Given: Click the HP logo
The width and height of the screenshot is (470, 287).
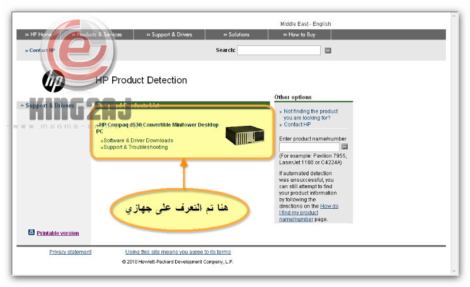Looking at the screenshot, I should [53, 81].
